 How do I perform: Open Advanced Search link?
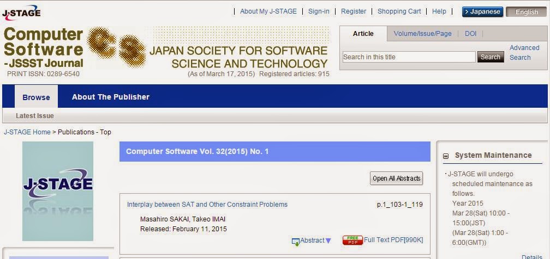(524, 52)
